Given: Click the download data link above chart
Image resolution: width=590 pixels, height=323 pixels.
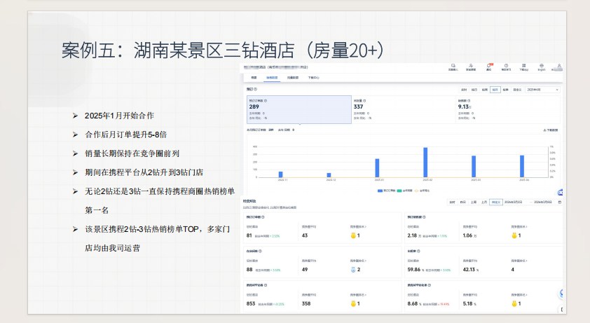Looking at the screenshot, I should click(551, 130).
